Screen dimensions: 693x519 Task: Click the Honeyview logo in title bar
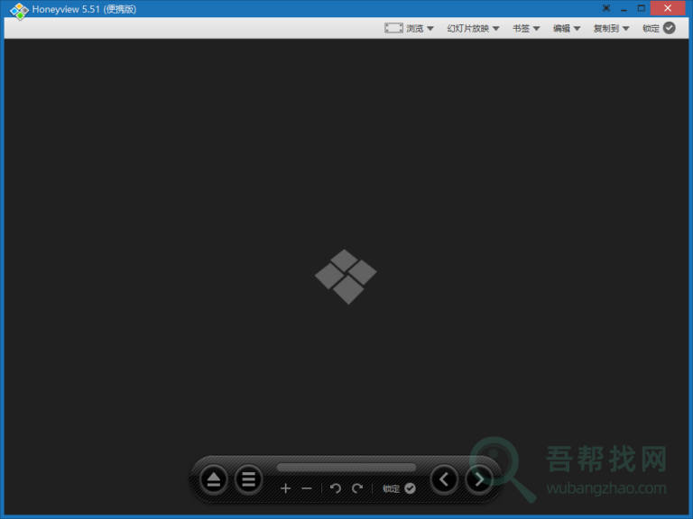coord(19,10)
